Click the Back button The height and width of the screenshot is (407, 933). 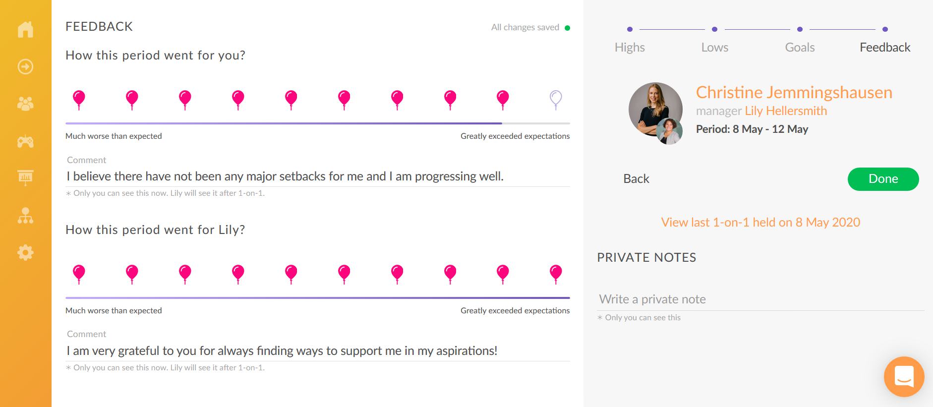636,179
